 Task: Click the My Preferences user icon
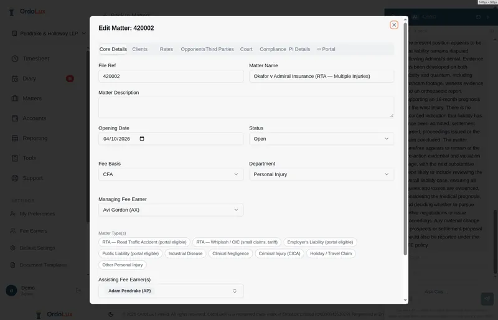click(12, 214)
